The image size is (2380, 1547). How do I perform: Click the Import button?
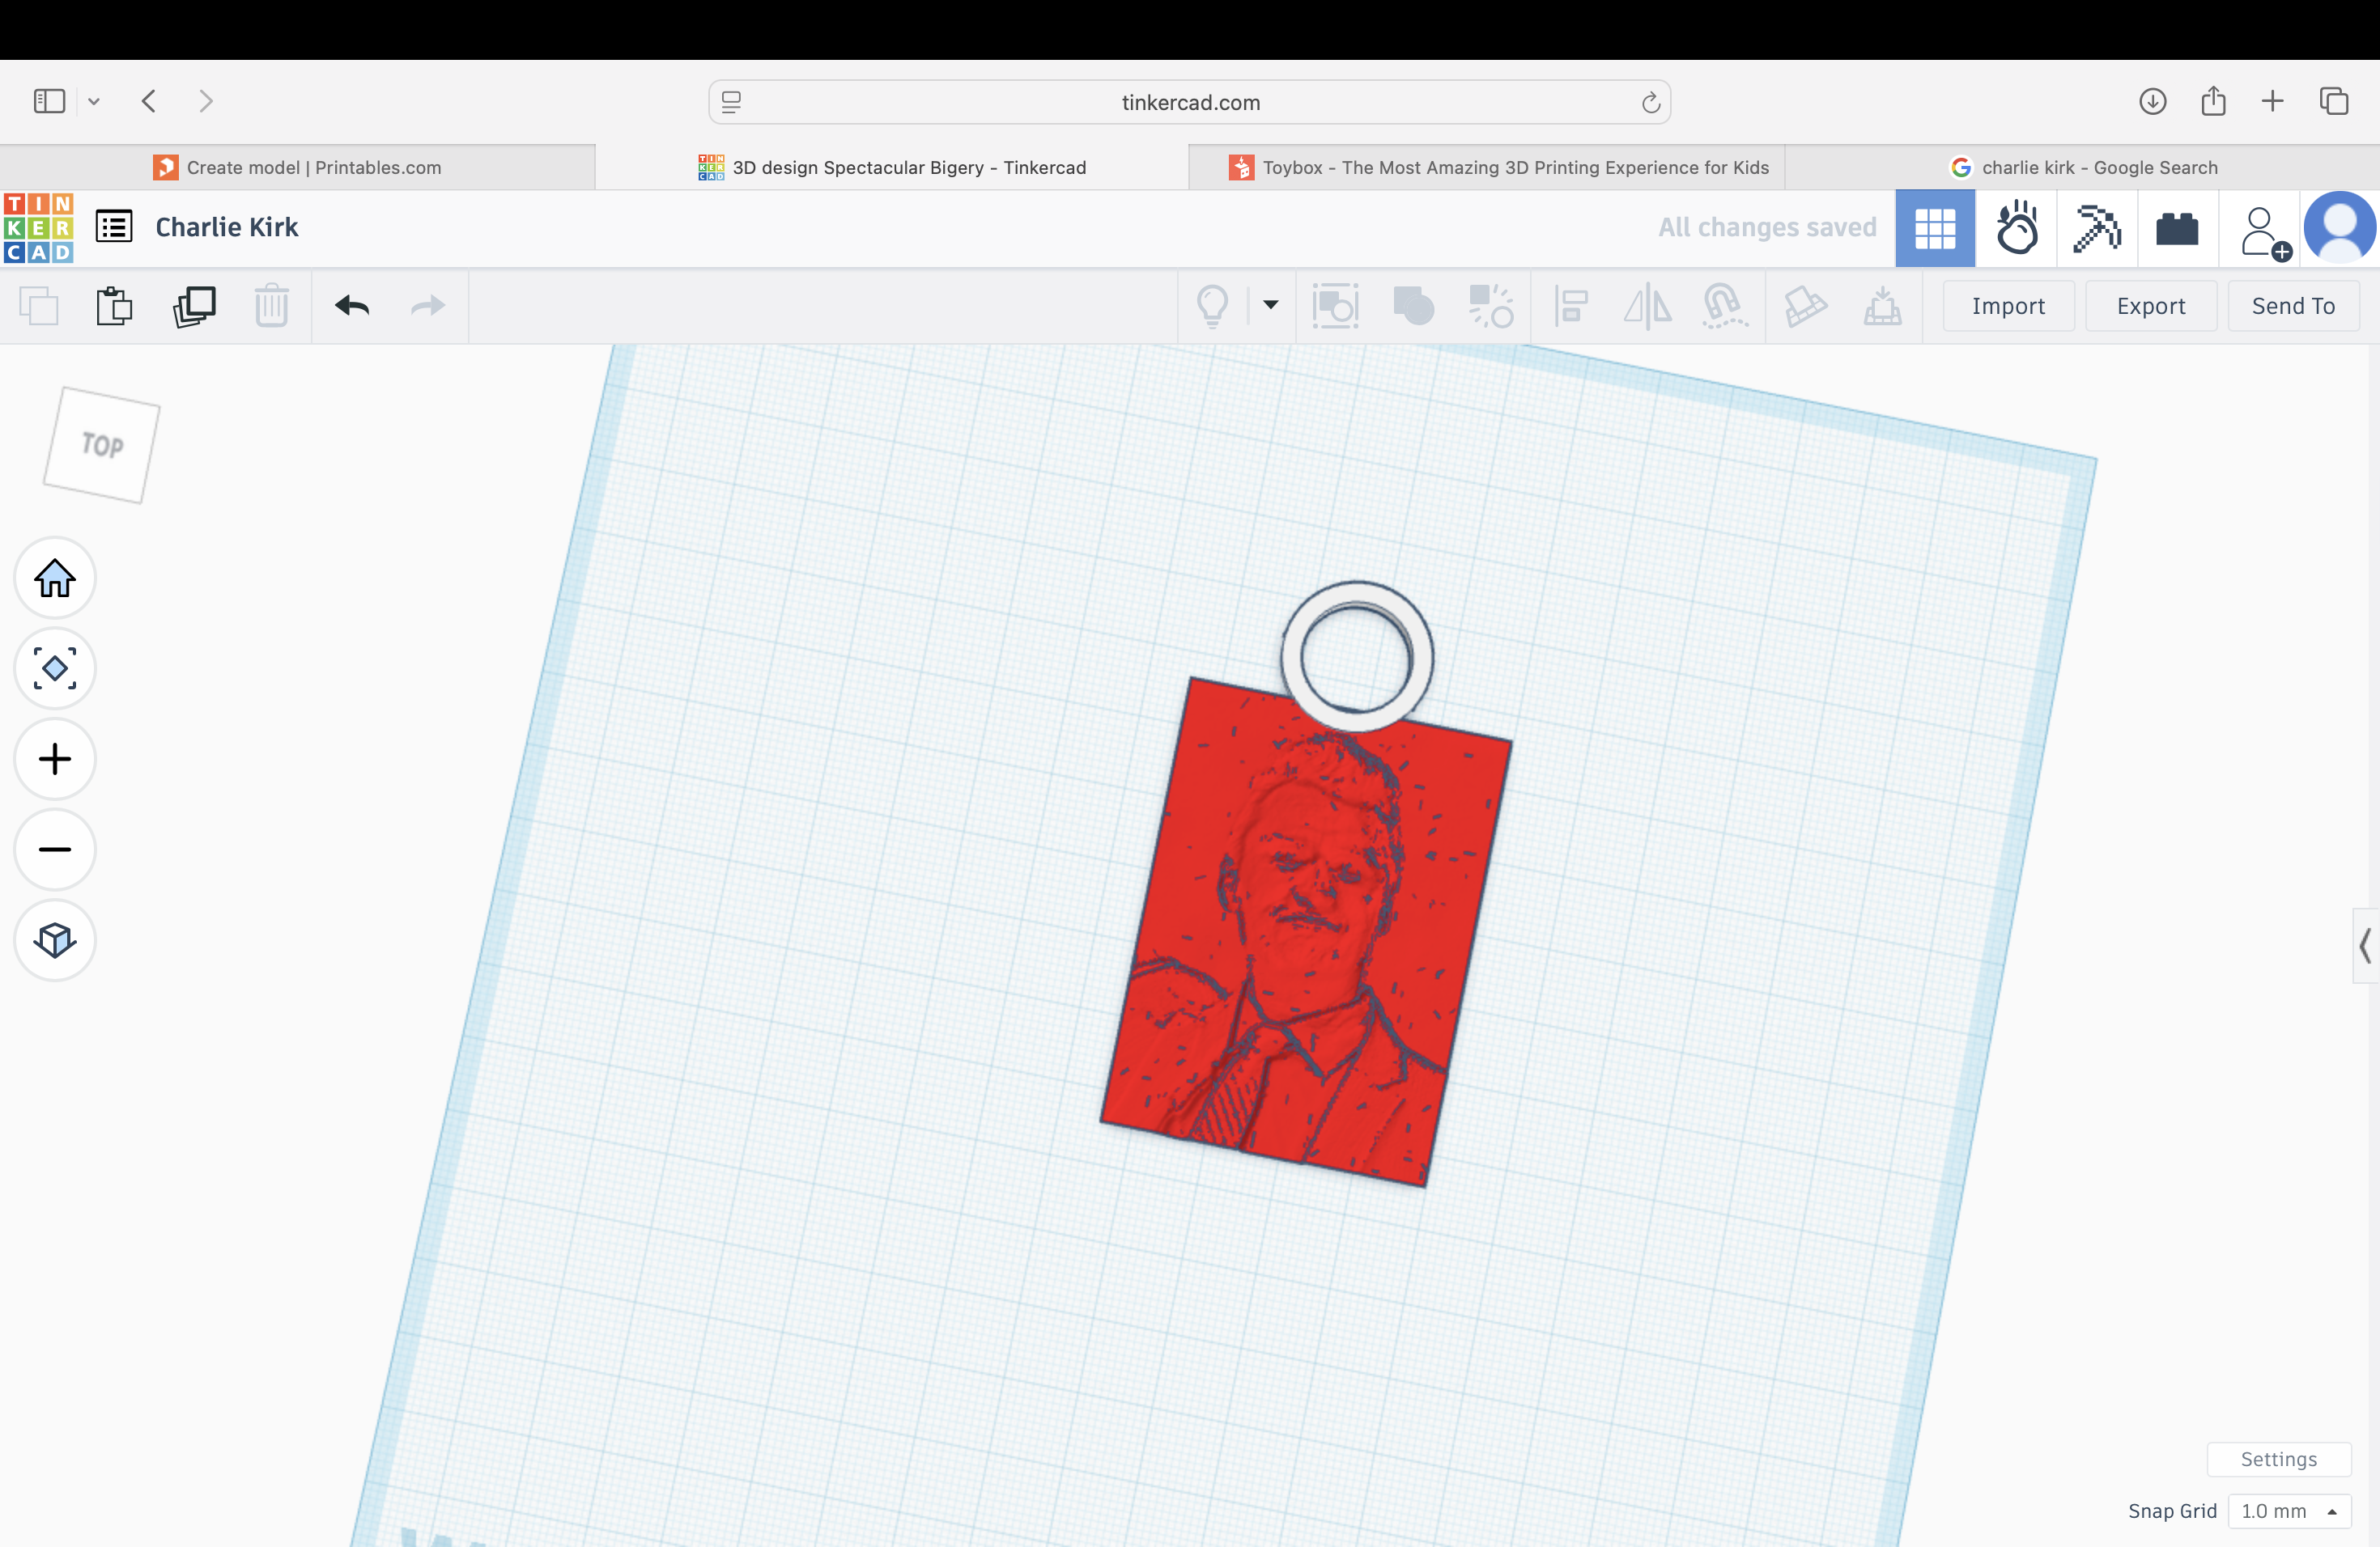click(2008, 306)
